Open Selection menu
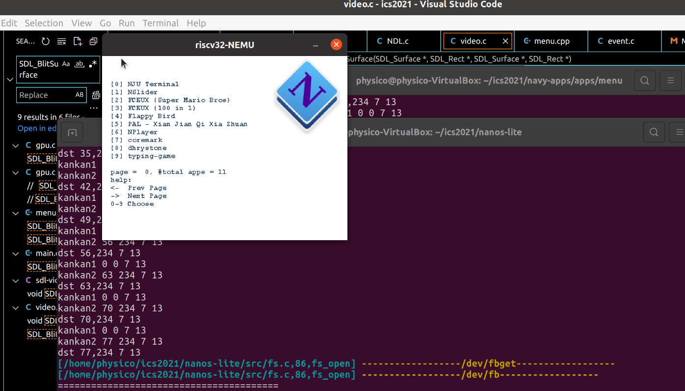Viewport: 685px width, 391px height. 44,23
